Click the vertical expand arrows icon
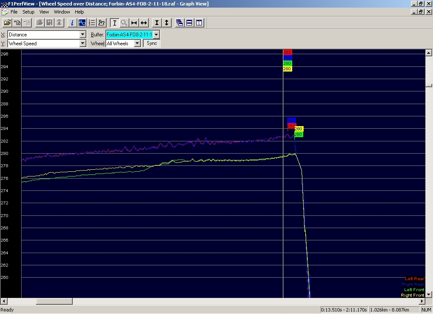433x314 pixels. click(x=167, y=23)
